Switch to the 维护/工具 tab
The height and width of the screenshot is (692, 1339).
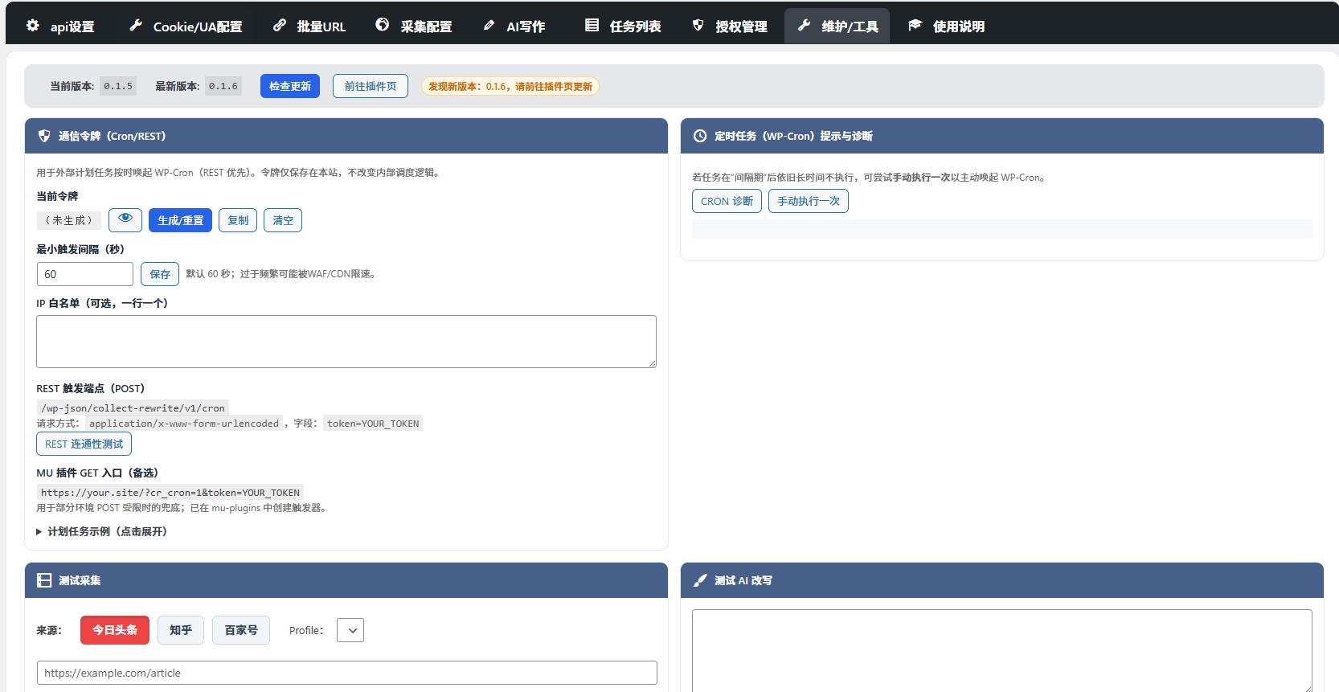pyautogui.click(x=837, y=27)
